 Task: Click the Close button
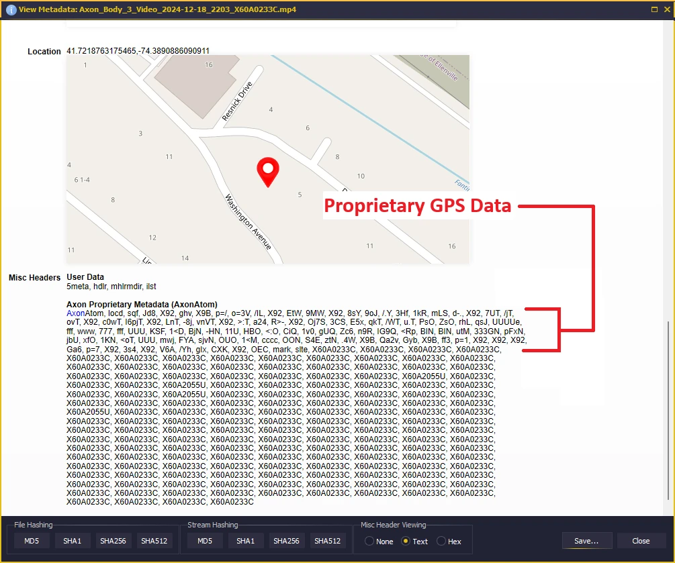pyautogui.click(x=641, y=541)
